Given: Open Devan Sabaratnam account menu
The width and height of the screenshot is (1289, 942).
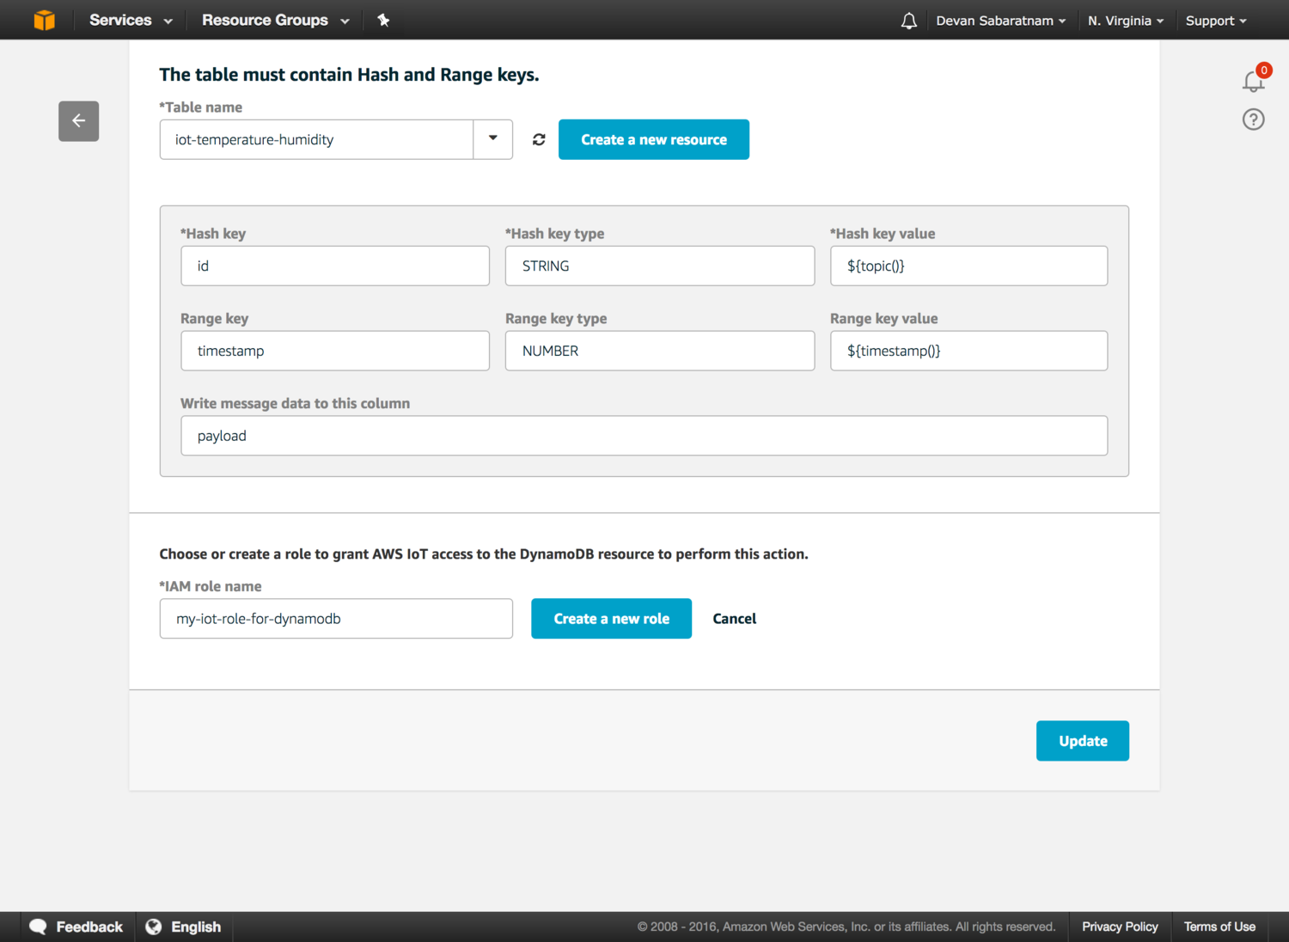Looking at the screenshot, I should click(x=1000, y=21).
